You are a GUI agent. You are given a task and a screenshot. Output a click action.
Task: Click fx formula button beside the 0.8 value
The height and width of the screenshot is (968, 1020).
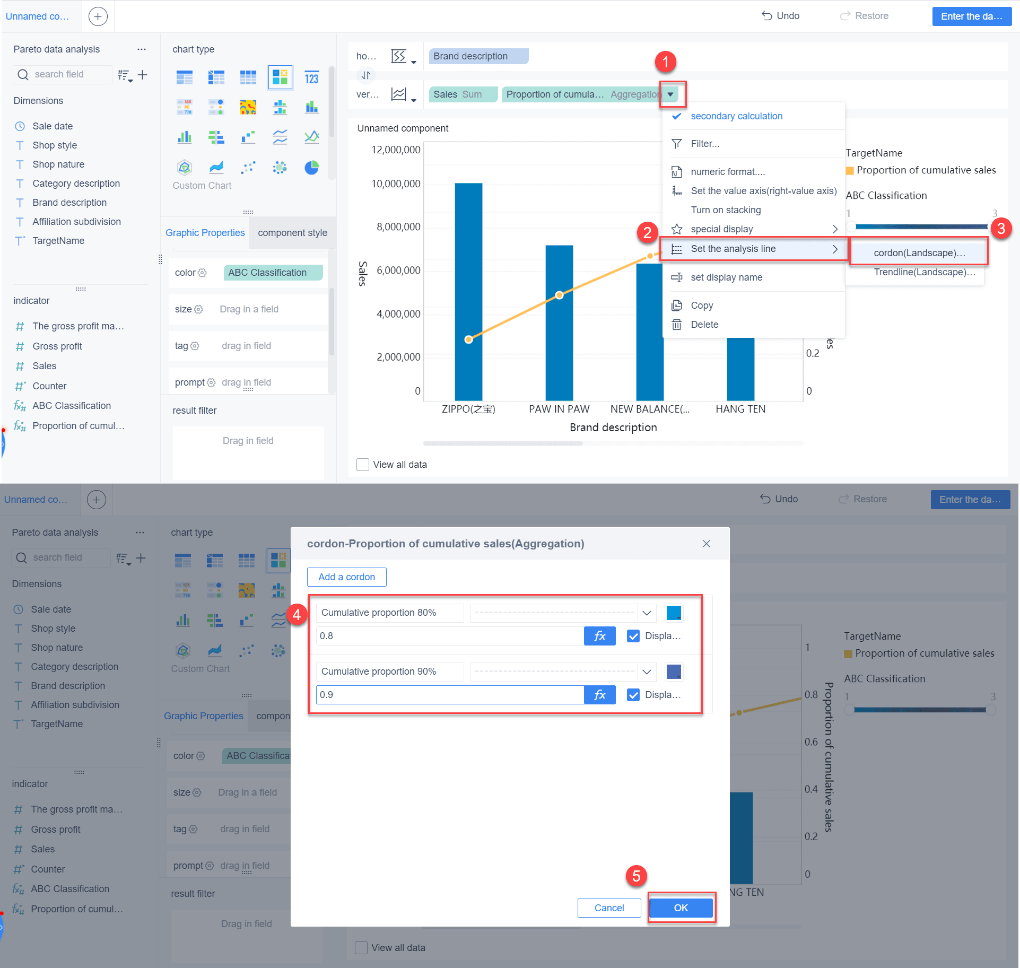599,636
